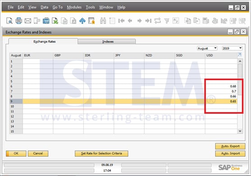Viewport: 251px width, 176px height.
Task: Open the Go To menu
Action: (58, 7)
